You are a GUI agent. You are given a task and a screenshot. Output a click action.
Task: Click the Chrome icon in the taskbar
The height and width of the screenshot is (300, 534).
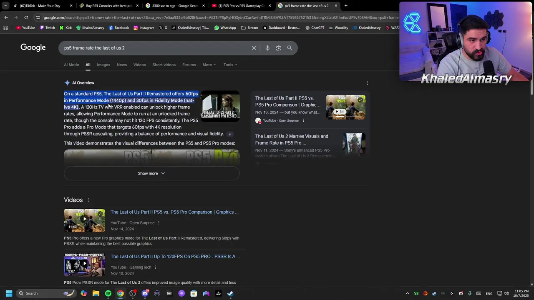tap(120, 293)
